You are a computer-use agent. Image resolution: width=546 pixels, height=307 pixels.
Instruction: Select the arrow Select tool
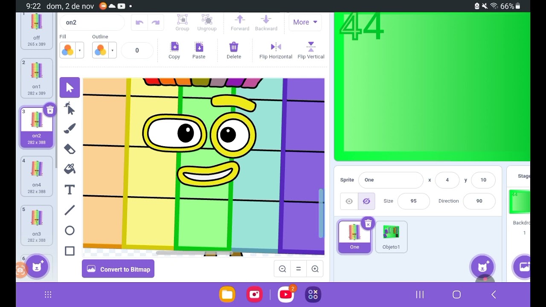click(x=70, y=88)
